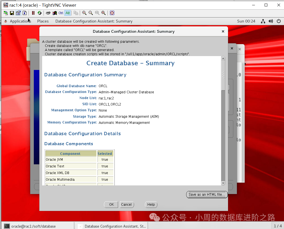Show connection info icon
Viewport: 284px width, 229px height.
[25, 13]
